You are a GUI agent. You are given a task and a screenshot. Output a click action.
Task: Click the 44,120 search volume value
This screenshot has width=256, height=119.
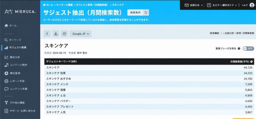[248, 67]
